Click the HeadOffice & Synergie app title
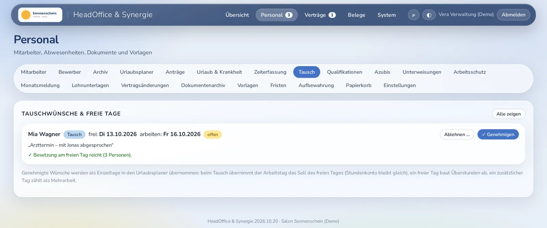 [x=113, y=15]
